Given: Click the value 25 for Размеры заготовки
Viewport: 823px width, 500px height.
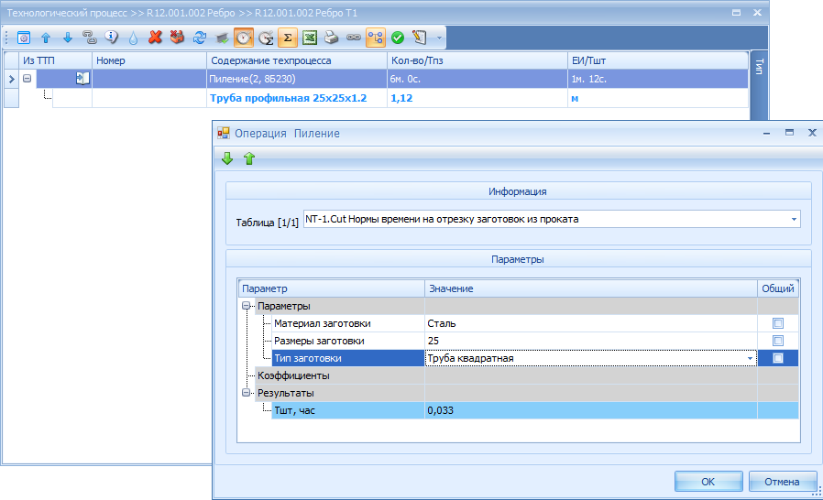Looking at the screenshot, I should [x=590, y=341].
